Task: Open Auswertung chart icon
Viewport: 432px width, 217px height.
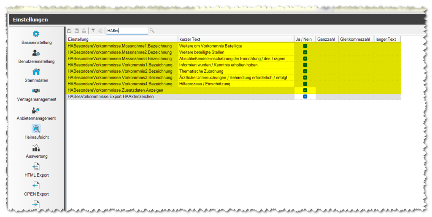Action: click(x=36, y=148)
